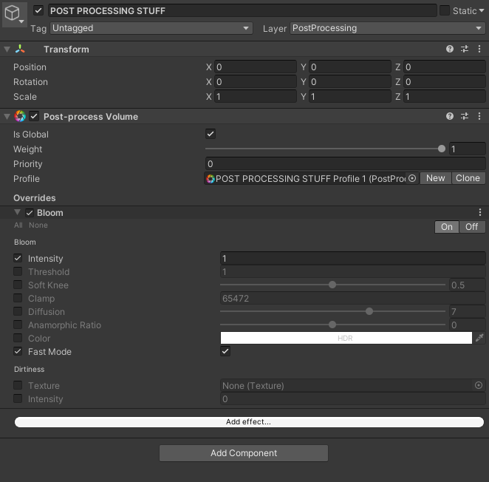Open Post-process Volume three-dot menu
The height and width of the screenshot is (482, 489).
coord(479,116)
